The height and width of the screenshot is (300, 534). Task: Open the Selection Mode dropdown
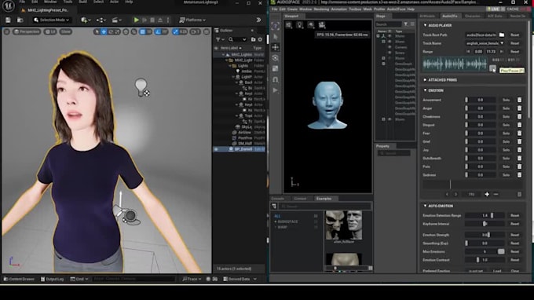pos(52,20)
